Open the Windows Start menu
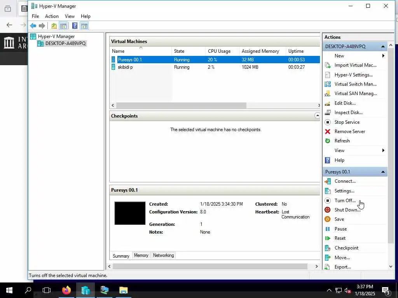The image size is (398, 298). click(x=9, y=290)
